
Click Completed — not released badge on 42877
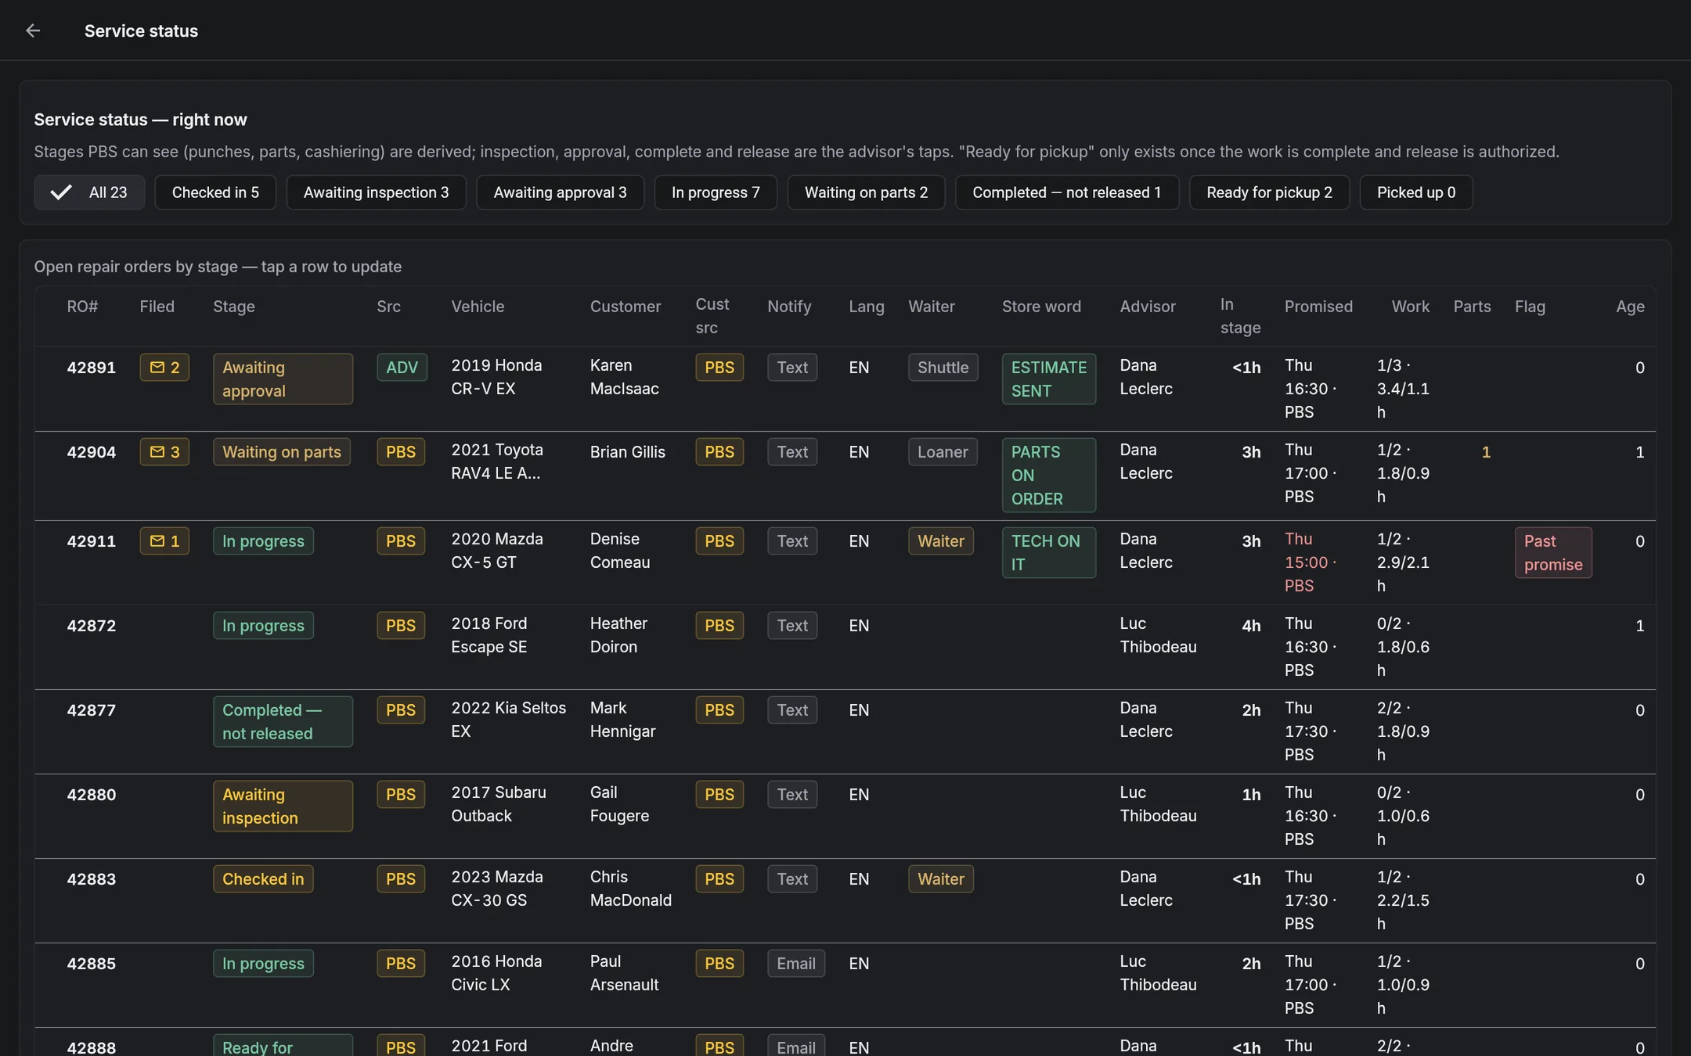pyautogui.click(x=283, y=722)
